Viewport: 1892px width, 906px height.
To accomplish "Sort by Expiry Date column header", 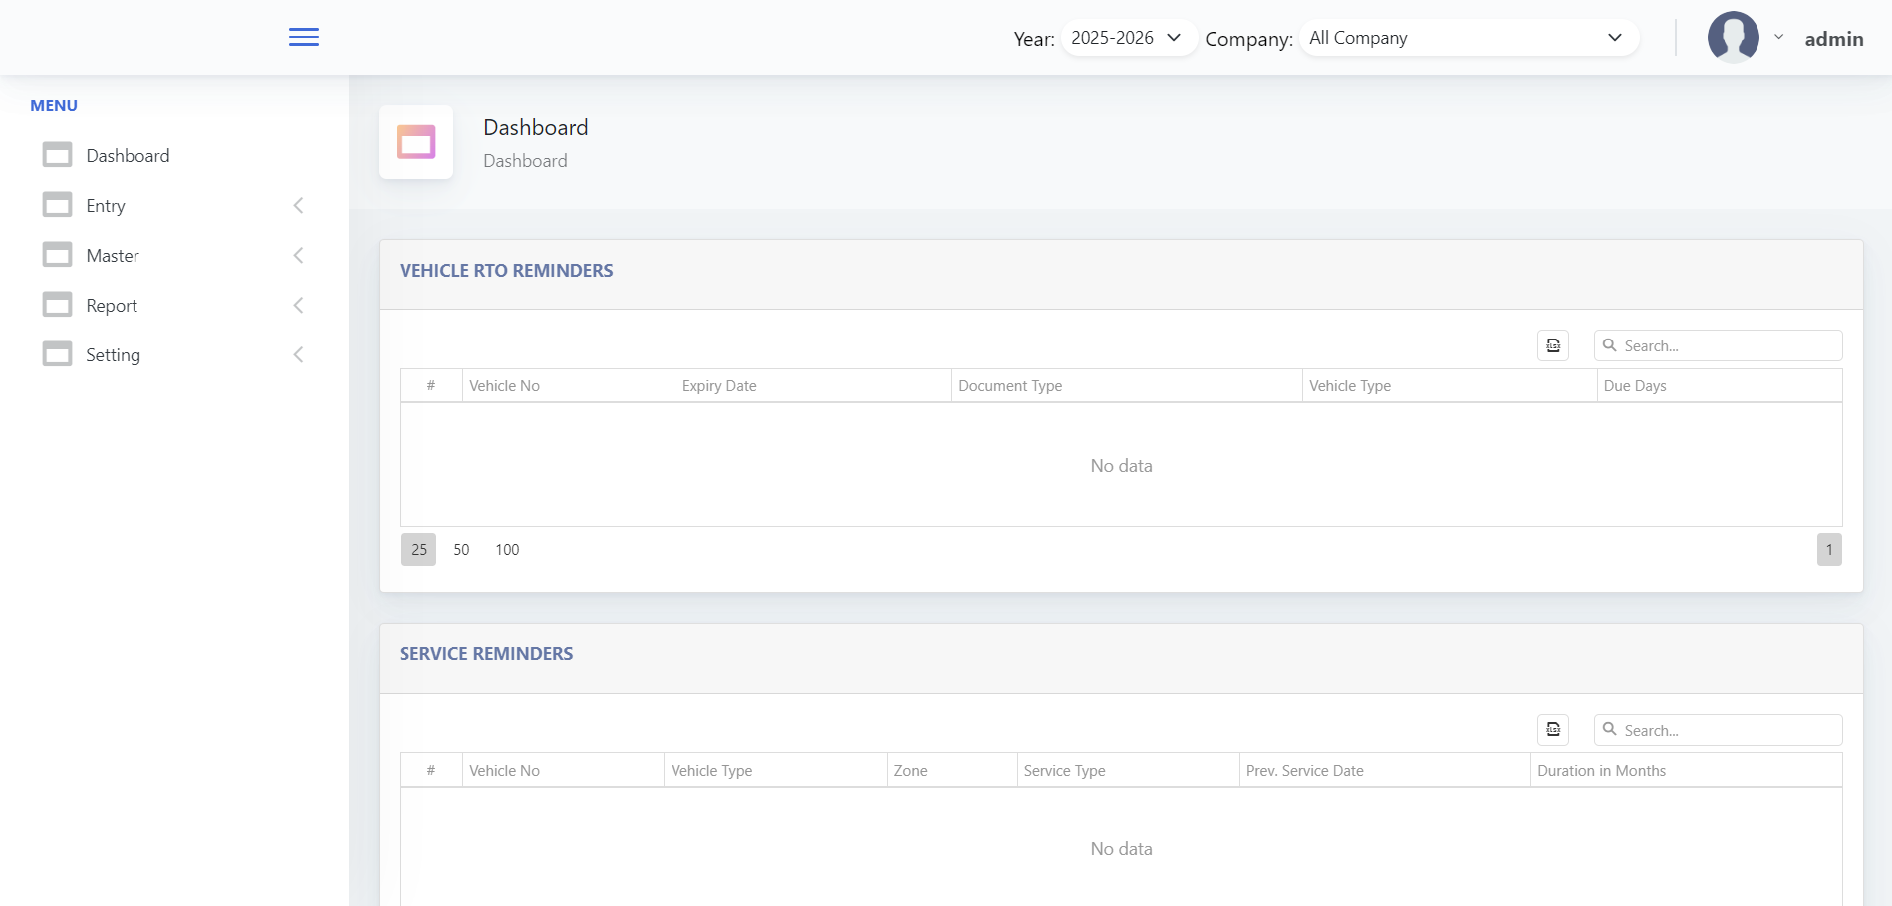I will [719, 386].
